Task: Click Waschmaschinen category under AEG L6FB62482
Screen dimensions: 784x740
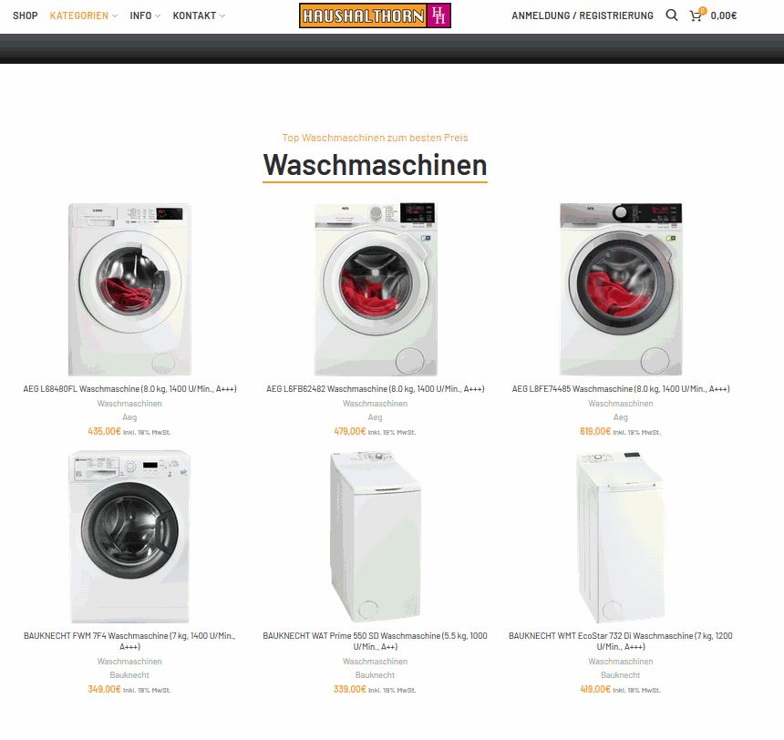Action: tap(375, 403)
